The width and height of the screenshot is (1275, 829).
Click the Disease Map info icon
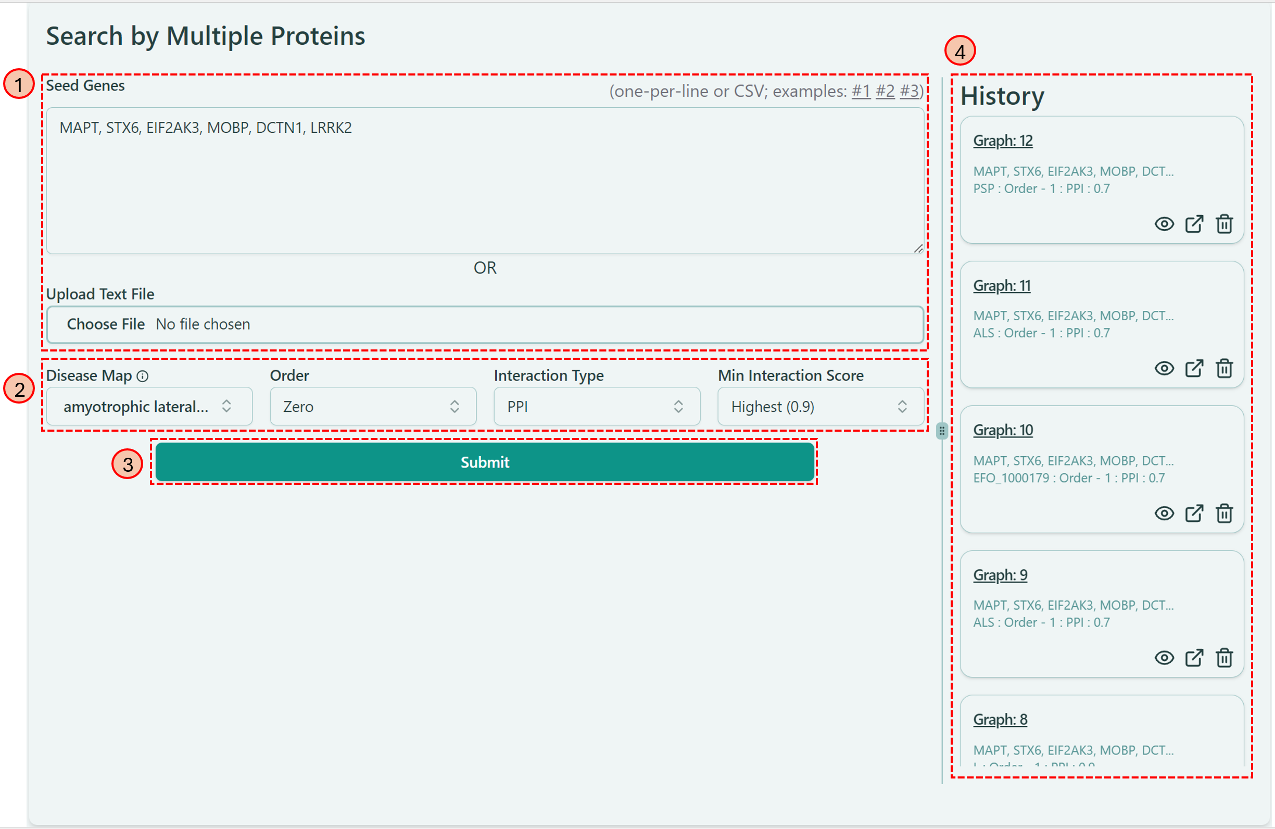143,376
